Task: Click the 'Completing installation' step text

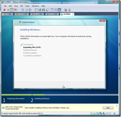Action: pyautogui.click(x=32, y=56)
